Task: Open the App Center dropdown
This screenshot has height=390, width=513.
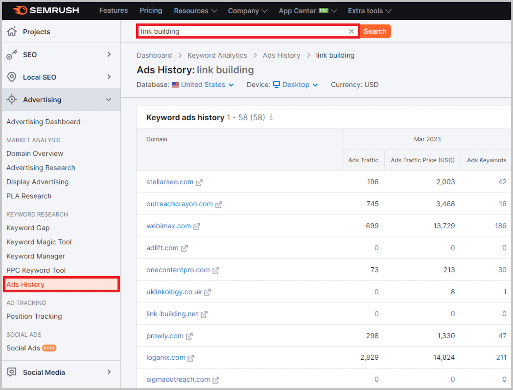Action: 307,11
